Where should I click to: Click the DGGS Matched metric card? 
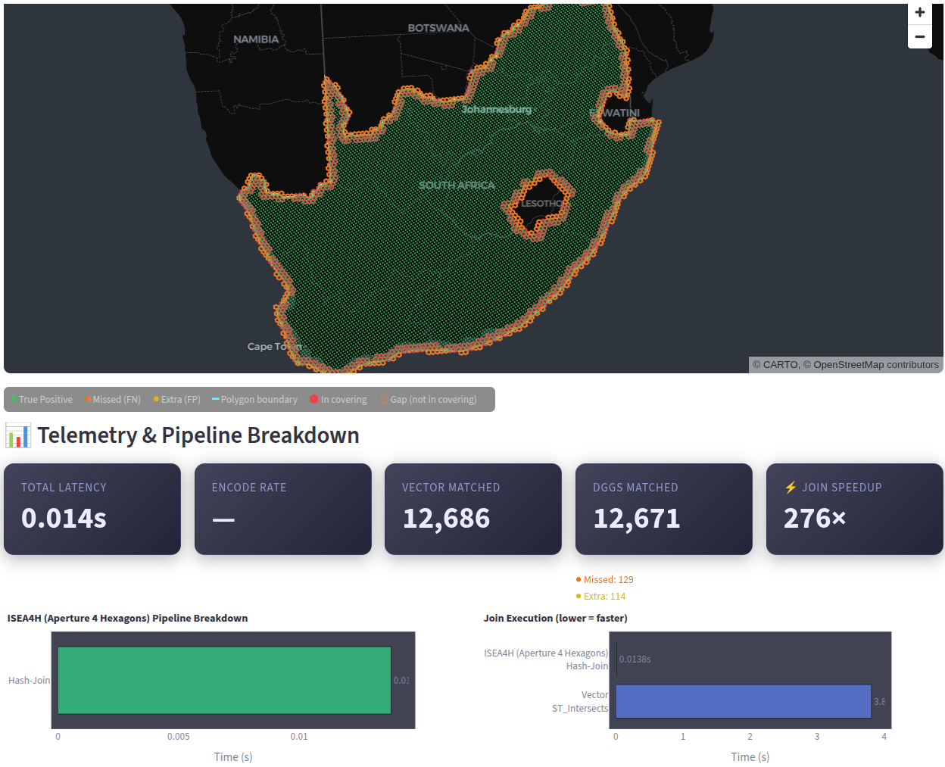click(664, 509)
